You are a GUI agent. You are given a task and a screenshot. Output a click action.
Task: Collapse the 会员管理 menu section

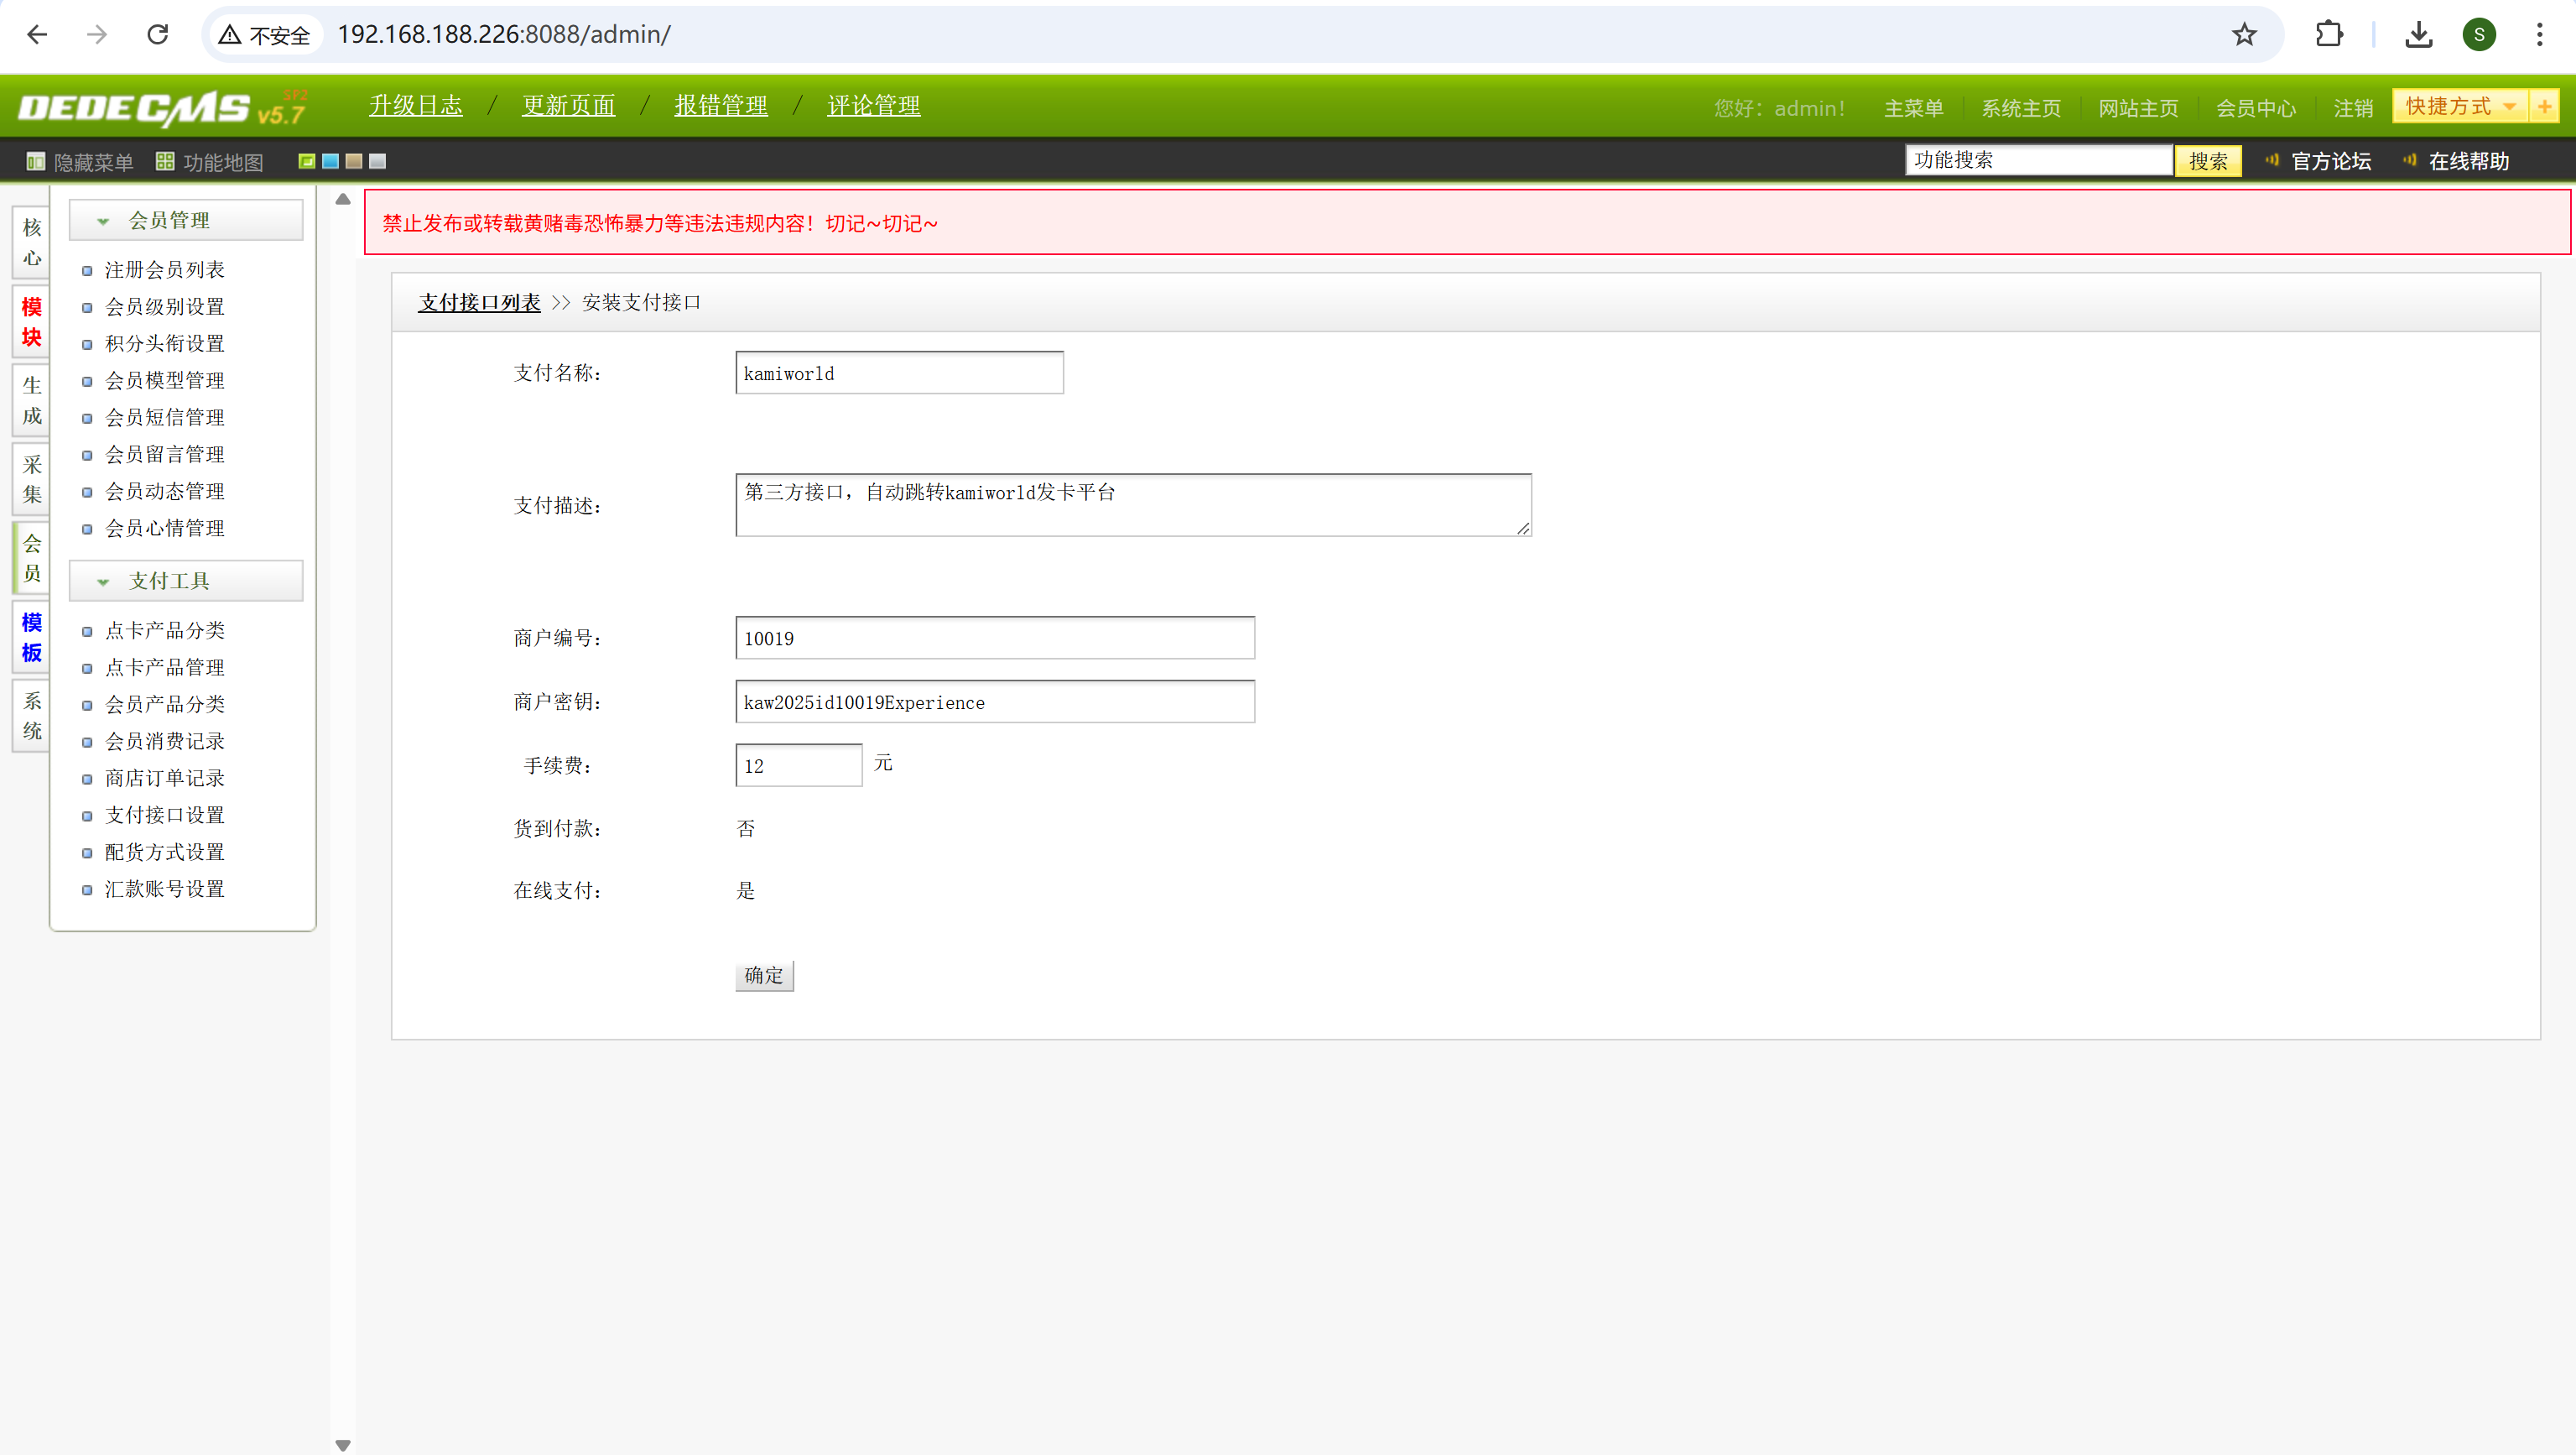[x=103, y=221]
